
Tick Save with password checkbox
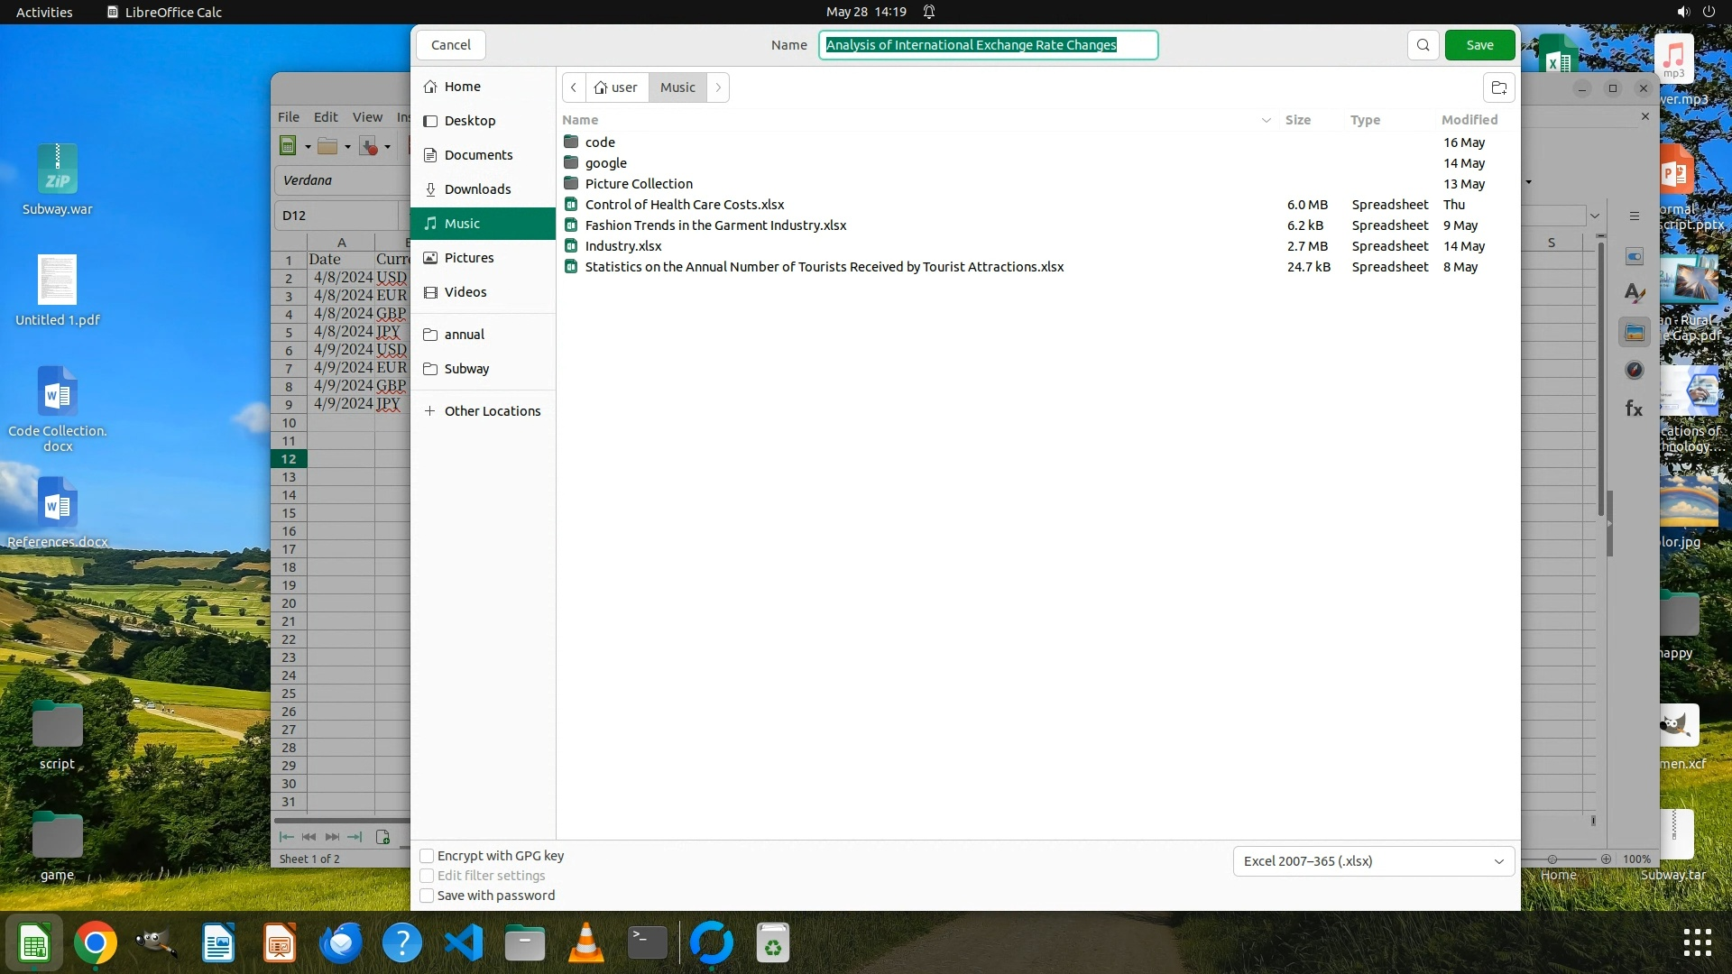[x=428, y=896]
